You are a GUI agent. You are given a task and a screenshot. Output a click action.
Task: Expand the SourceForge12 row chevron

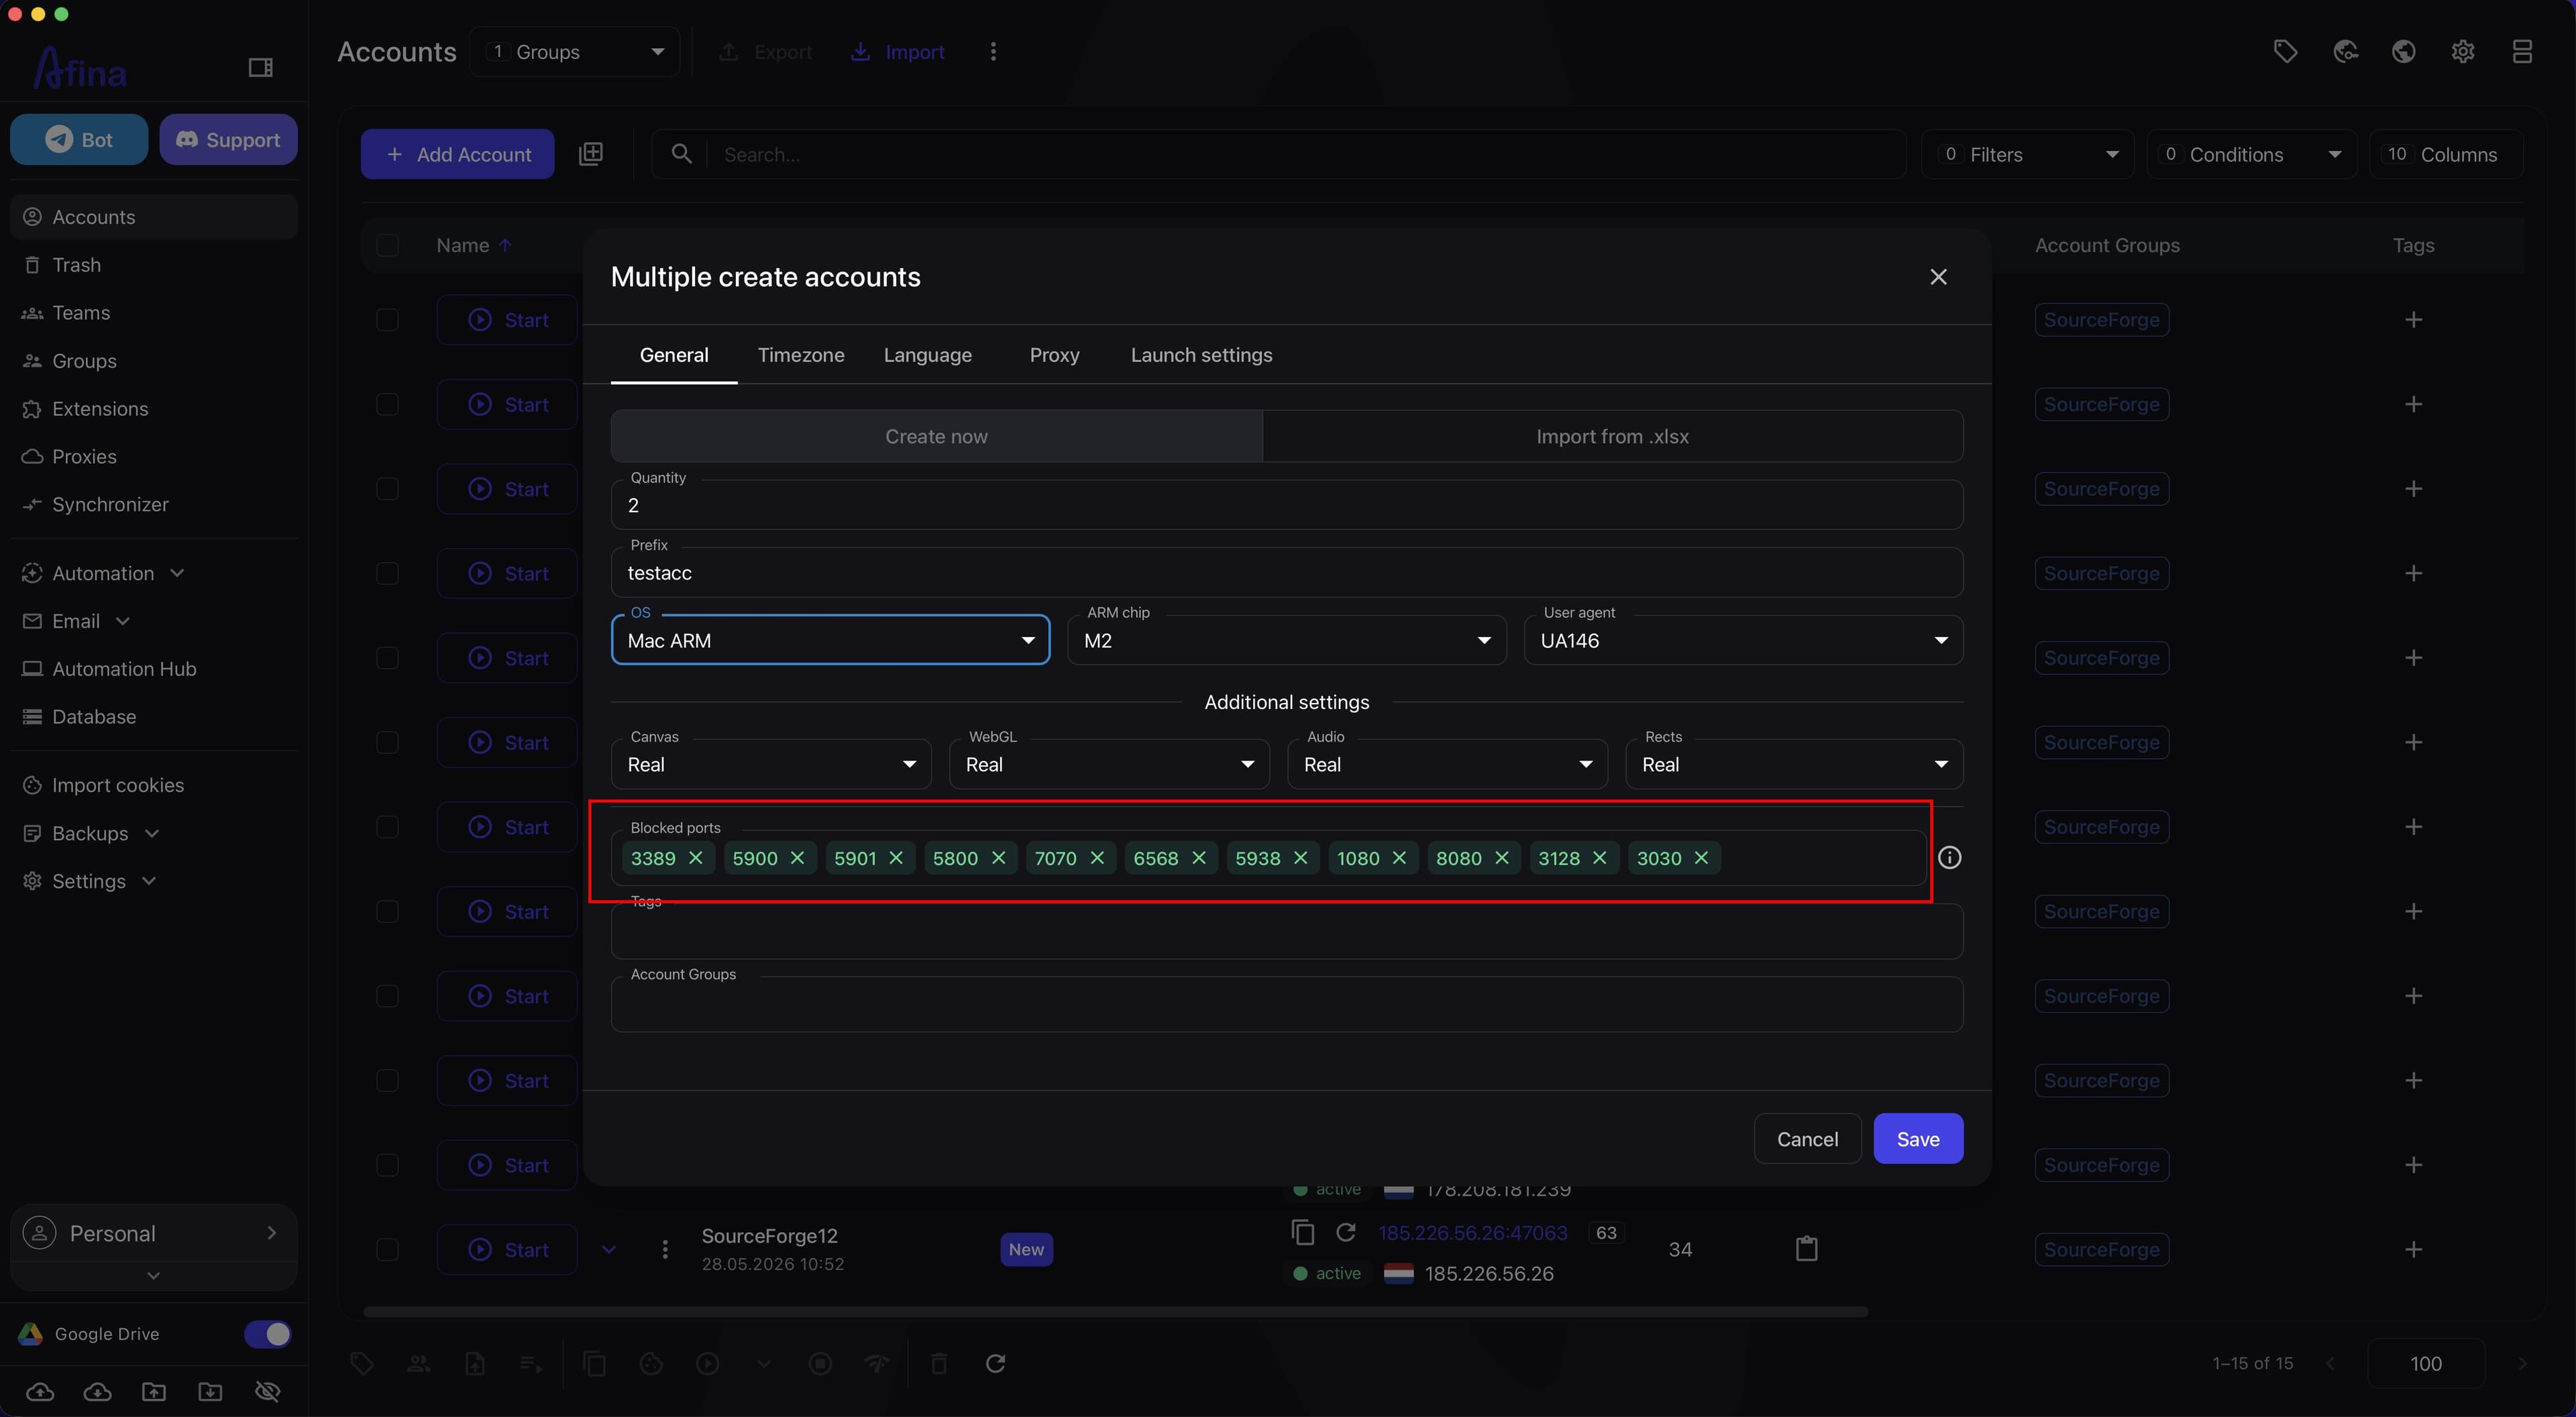pos(608,1250)
